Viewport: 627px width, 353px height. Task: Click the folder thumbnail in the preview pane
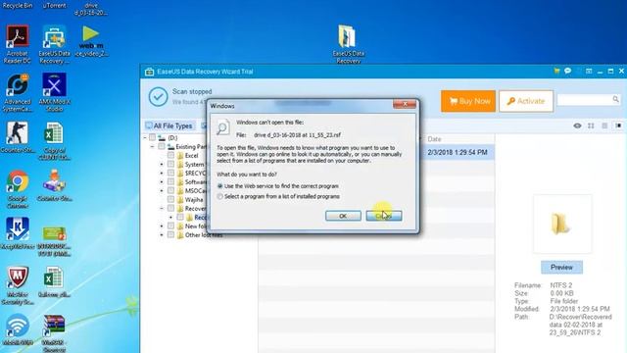(x=561, y=224)
